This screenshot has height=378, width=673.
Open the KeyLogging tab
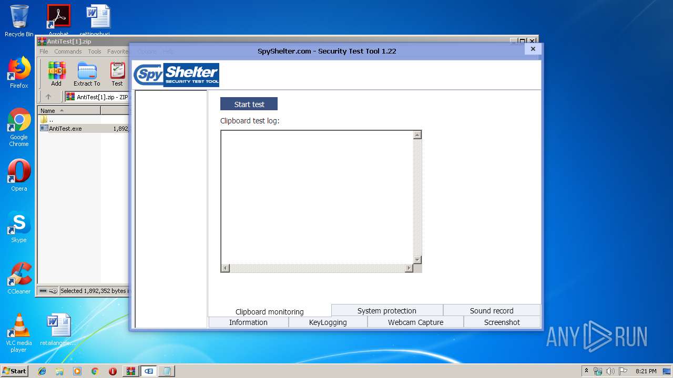[328, 322]
